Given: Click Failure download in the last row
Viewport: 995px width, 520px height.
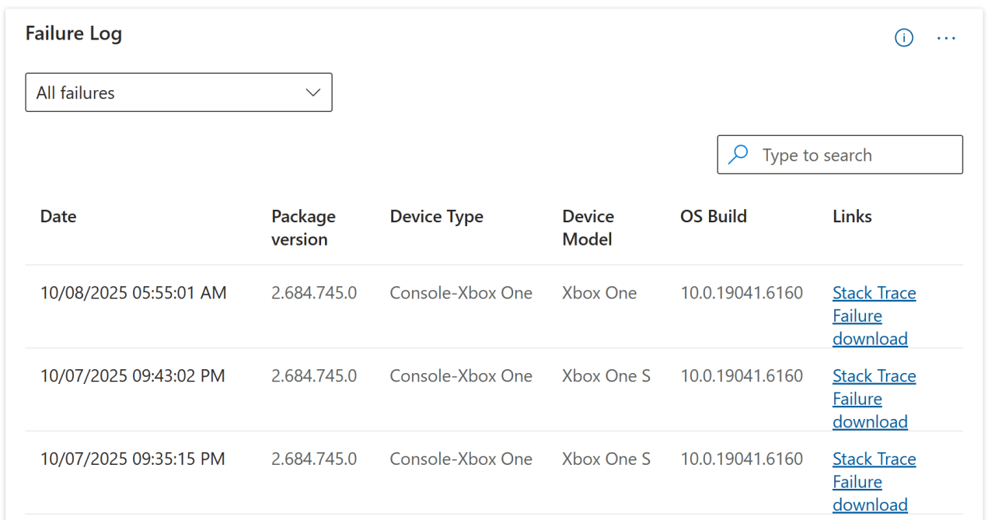Looking at the screenshot, I should [870, 493].
